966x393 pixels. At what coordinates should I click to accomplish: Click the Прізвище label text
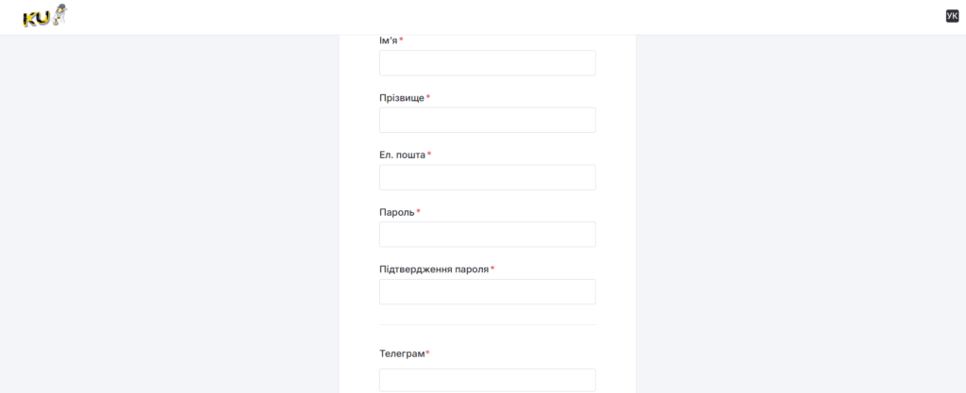coord(402,98)
